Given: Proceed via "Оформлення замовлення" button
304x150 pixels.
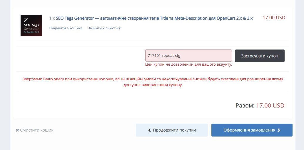Looking at the screenshot, I should 249,130.
